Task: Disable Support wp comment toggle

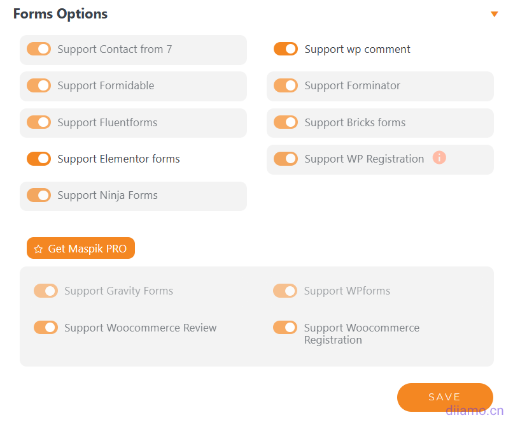Action: click(286, 49)
